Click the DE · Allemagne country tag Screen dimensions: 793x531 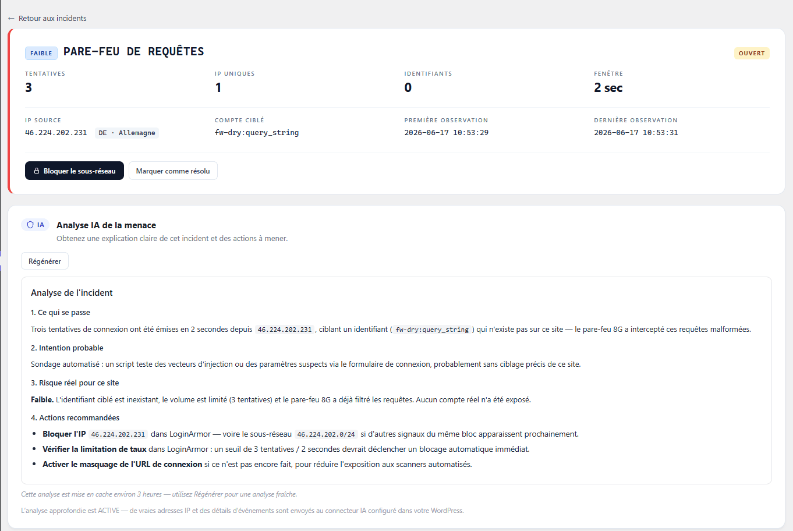click(x=127, y=133)
